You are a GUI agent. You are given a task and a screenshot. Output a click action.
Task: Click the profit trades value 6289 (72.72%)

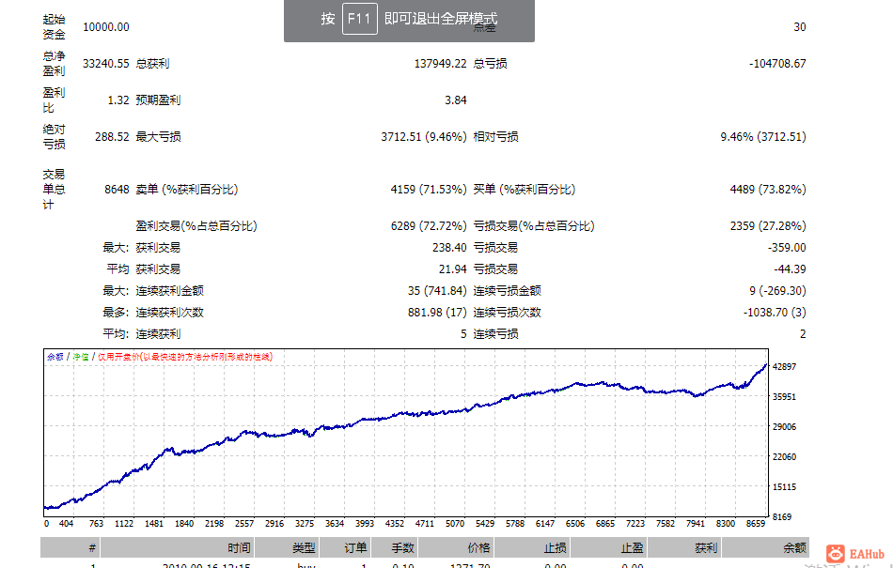pyautogui.click(x=429, y=225)
